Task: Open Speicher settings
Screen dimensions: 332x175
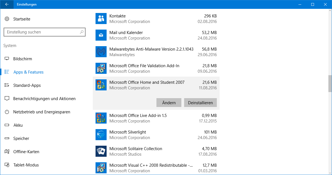Action: click(21, 139)
